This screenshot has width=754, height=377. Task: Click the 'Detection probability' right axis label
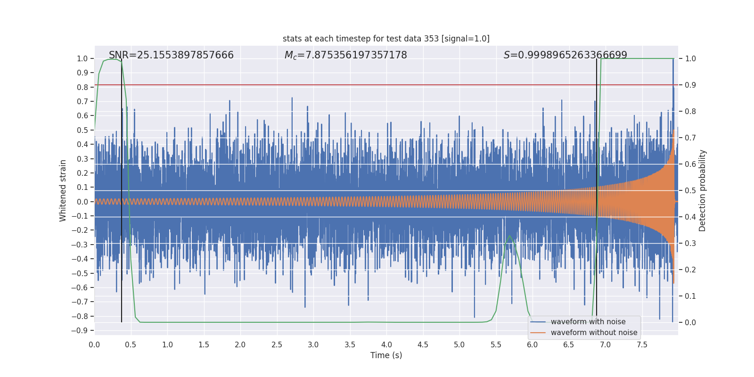click(x=702, y=190)
